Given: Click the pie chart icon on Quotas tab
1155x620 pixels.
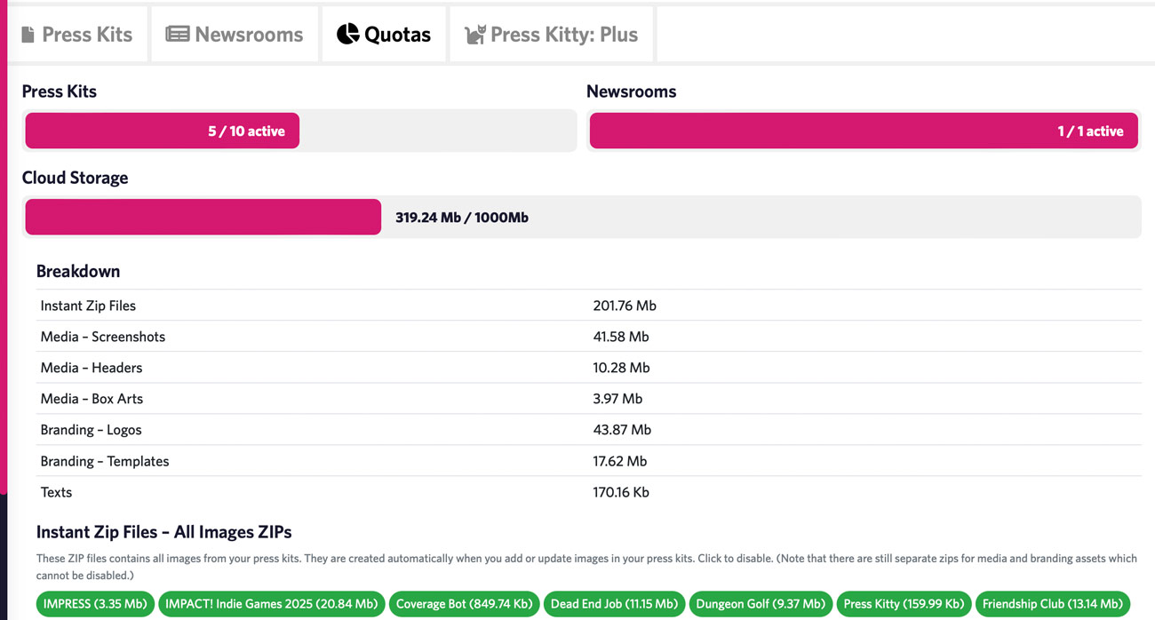Looking at the screenshot, I should 346,34.
